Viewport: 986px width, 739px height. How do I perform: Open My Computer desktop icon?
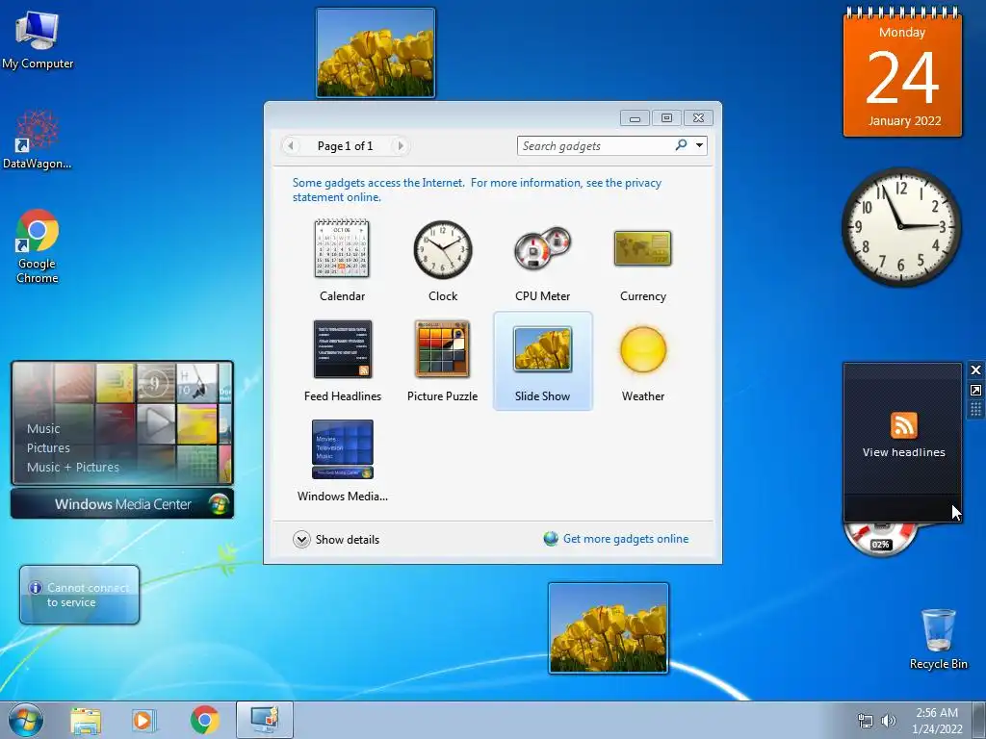pos(38,39)
